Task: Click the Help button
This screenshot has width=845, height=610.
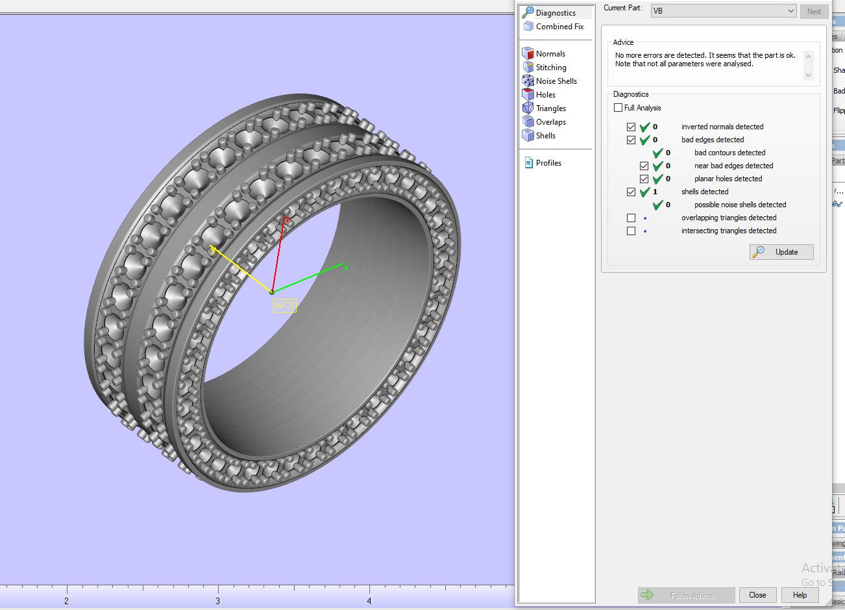Action: (x=800, y=595)
